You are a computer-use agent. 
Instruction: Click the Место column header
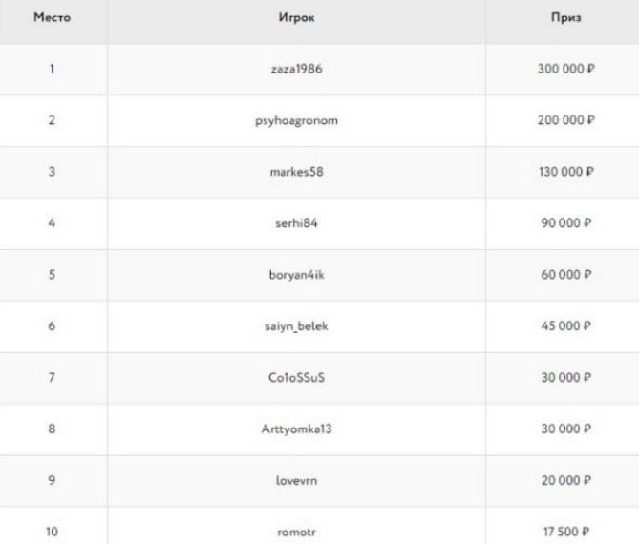(x=53, y=17)
